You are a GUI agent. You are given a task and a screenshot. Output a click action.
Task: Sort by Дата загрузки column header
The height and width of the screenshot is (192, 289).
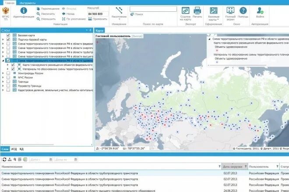point(233,167)
